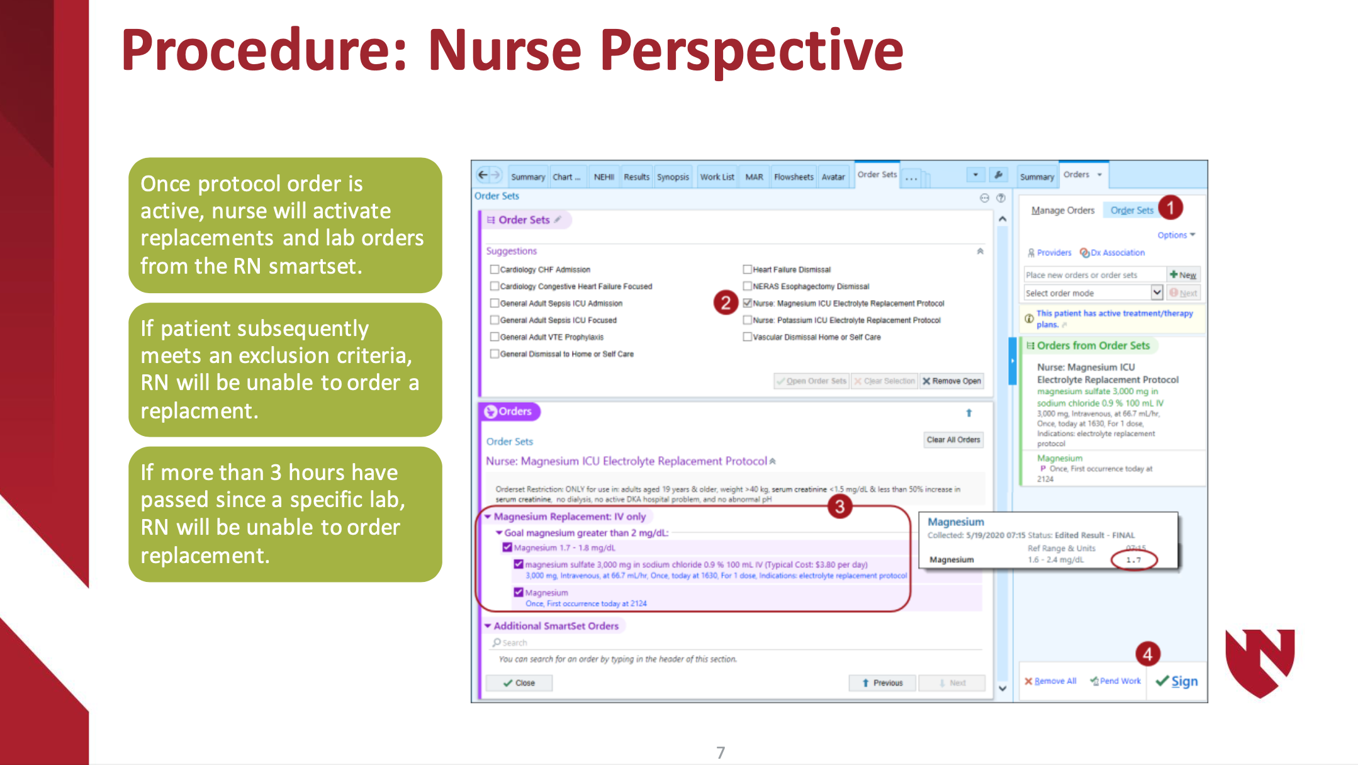Open the Select order mode dropdown
This screenshot has height=765, width=1358.
(1156, 293)
